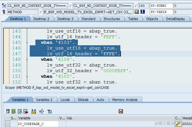Click the navigate-to-source icon after GET_CSV field

point(137,12)
